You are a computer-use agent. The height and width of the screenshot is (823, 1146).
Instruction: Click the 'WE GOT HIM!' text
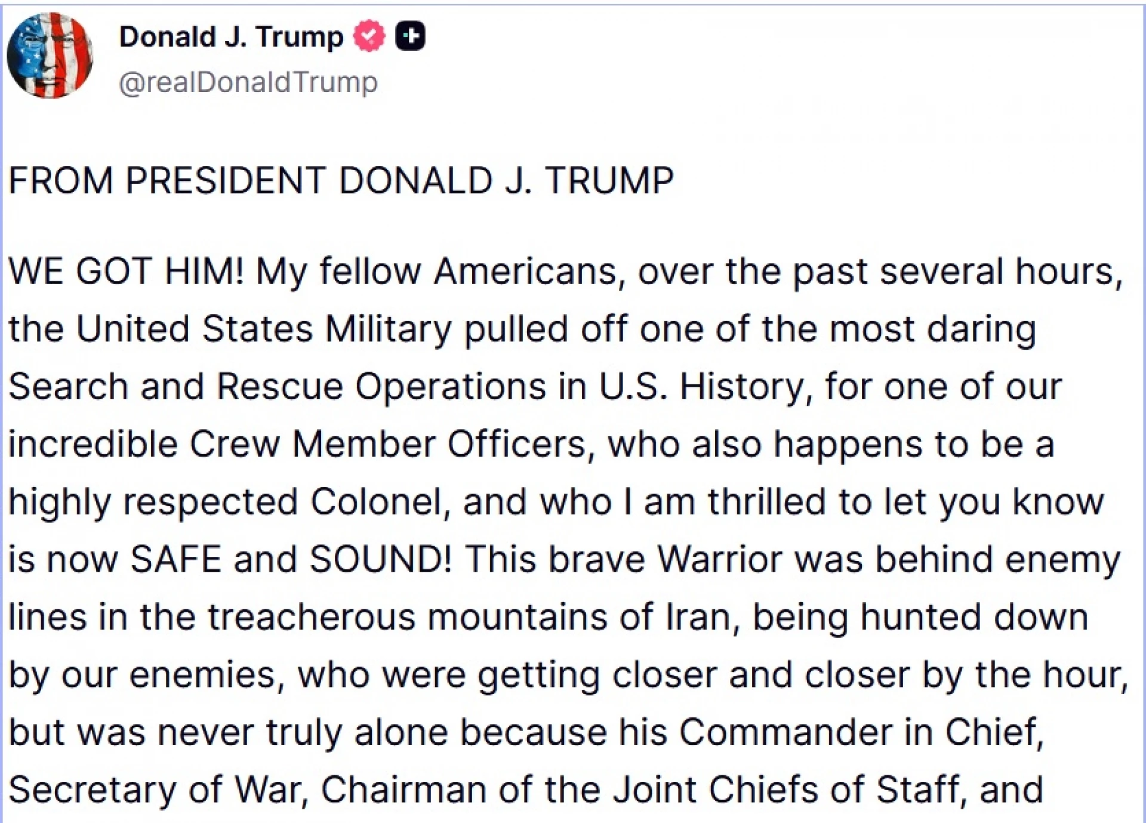click(x=126, y=272)
